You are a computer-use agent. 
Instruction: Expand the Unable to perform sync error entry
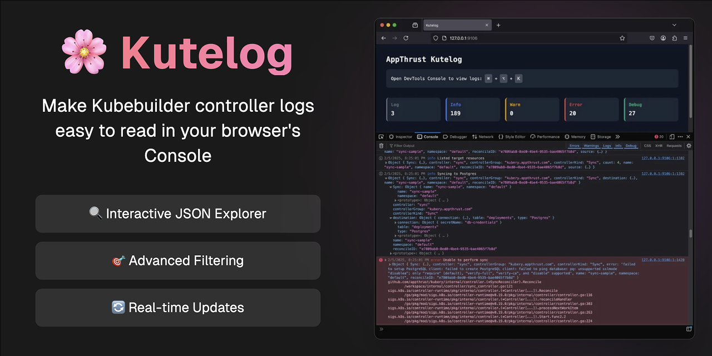(386, 260)
